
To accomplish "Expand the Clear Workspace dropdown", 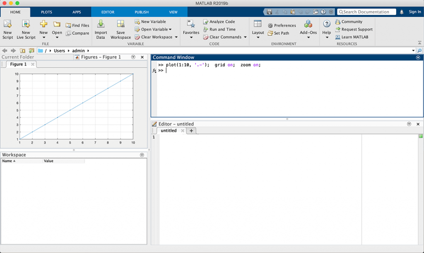I will (x=156, y=37).
